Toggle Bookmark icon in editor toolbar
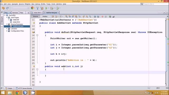This screenshot has width=169, height=95. (x=90, y=16)
